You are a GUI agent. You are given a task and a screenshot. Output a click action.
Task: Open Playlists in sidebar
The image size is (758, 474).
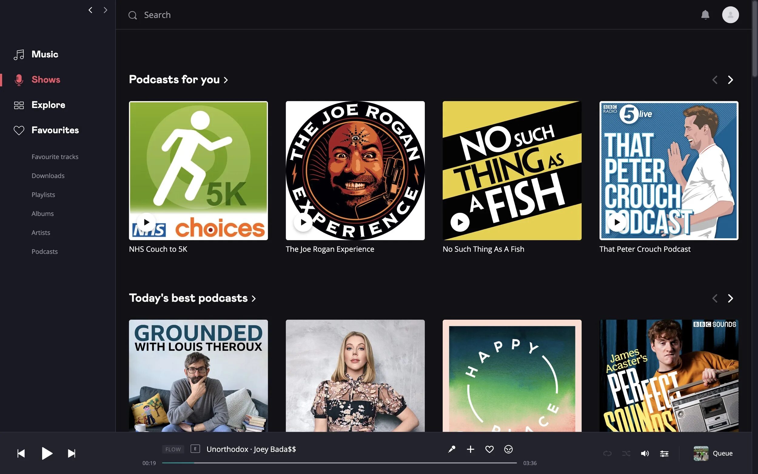43,195
